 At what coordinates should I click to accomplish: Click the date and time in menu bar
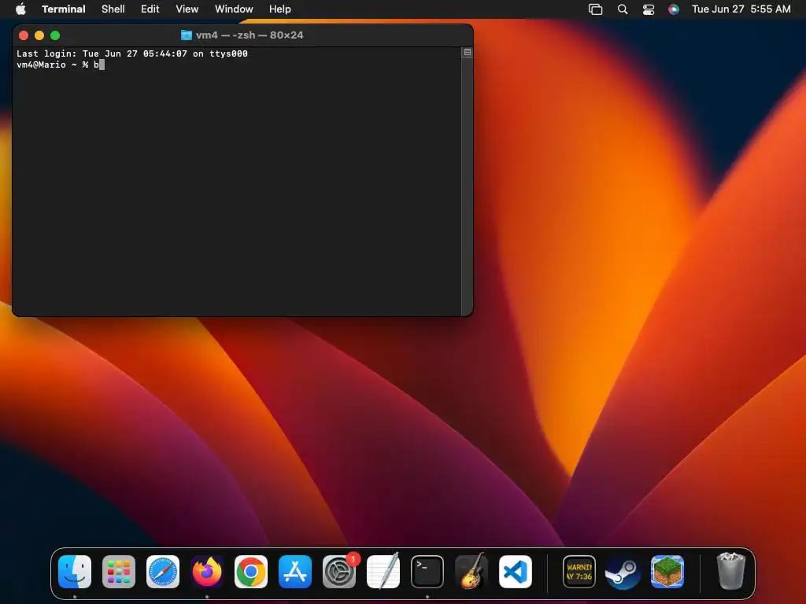[741, 9]
